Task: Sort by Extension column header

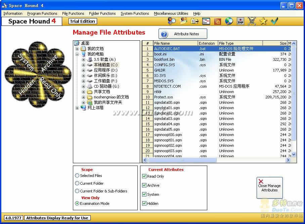Action: click(x=208, y=43)
